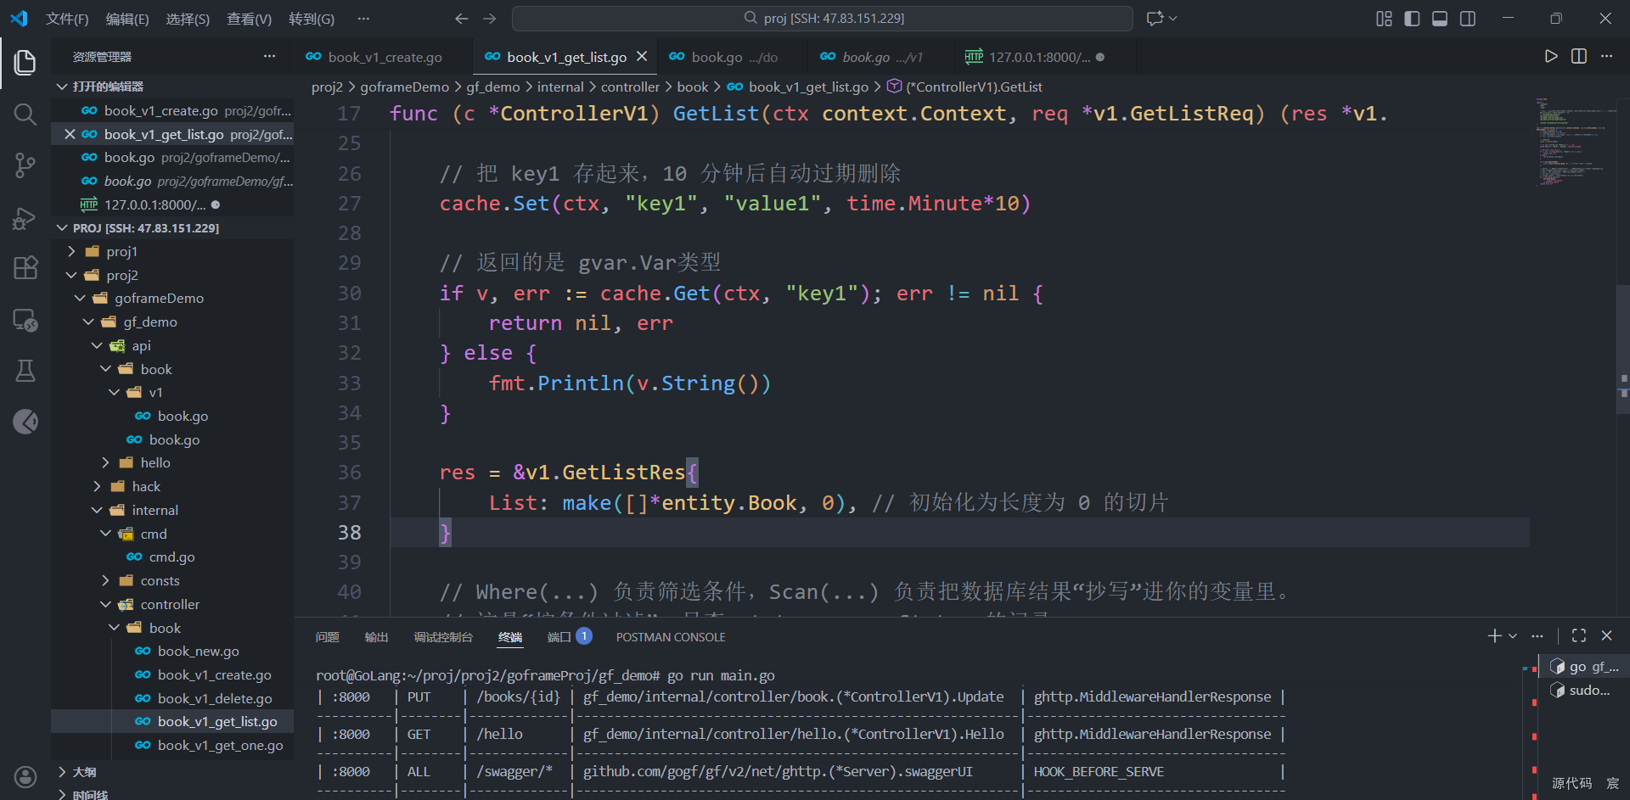The width and height of the screenshot is (1630, 800).
Task: Open the Testing flask view
Action: click(x=25, y=371)
